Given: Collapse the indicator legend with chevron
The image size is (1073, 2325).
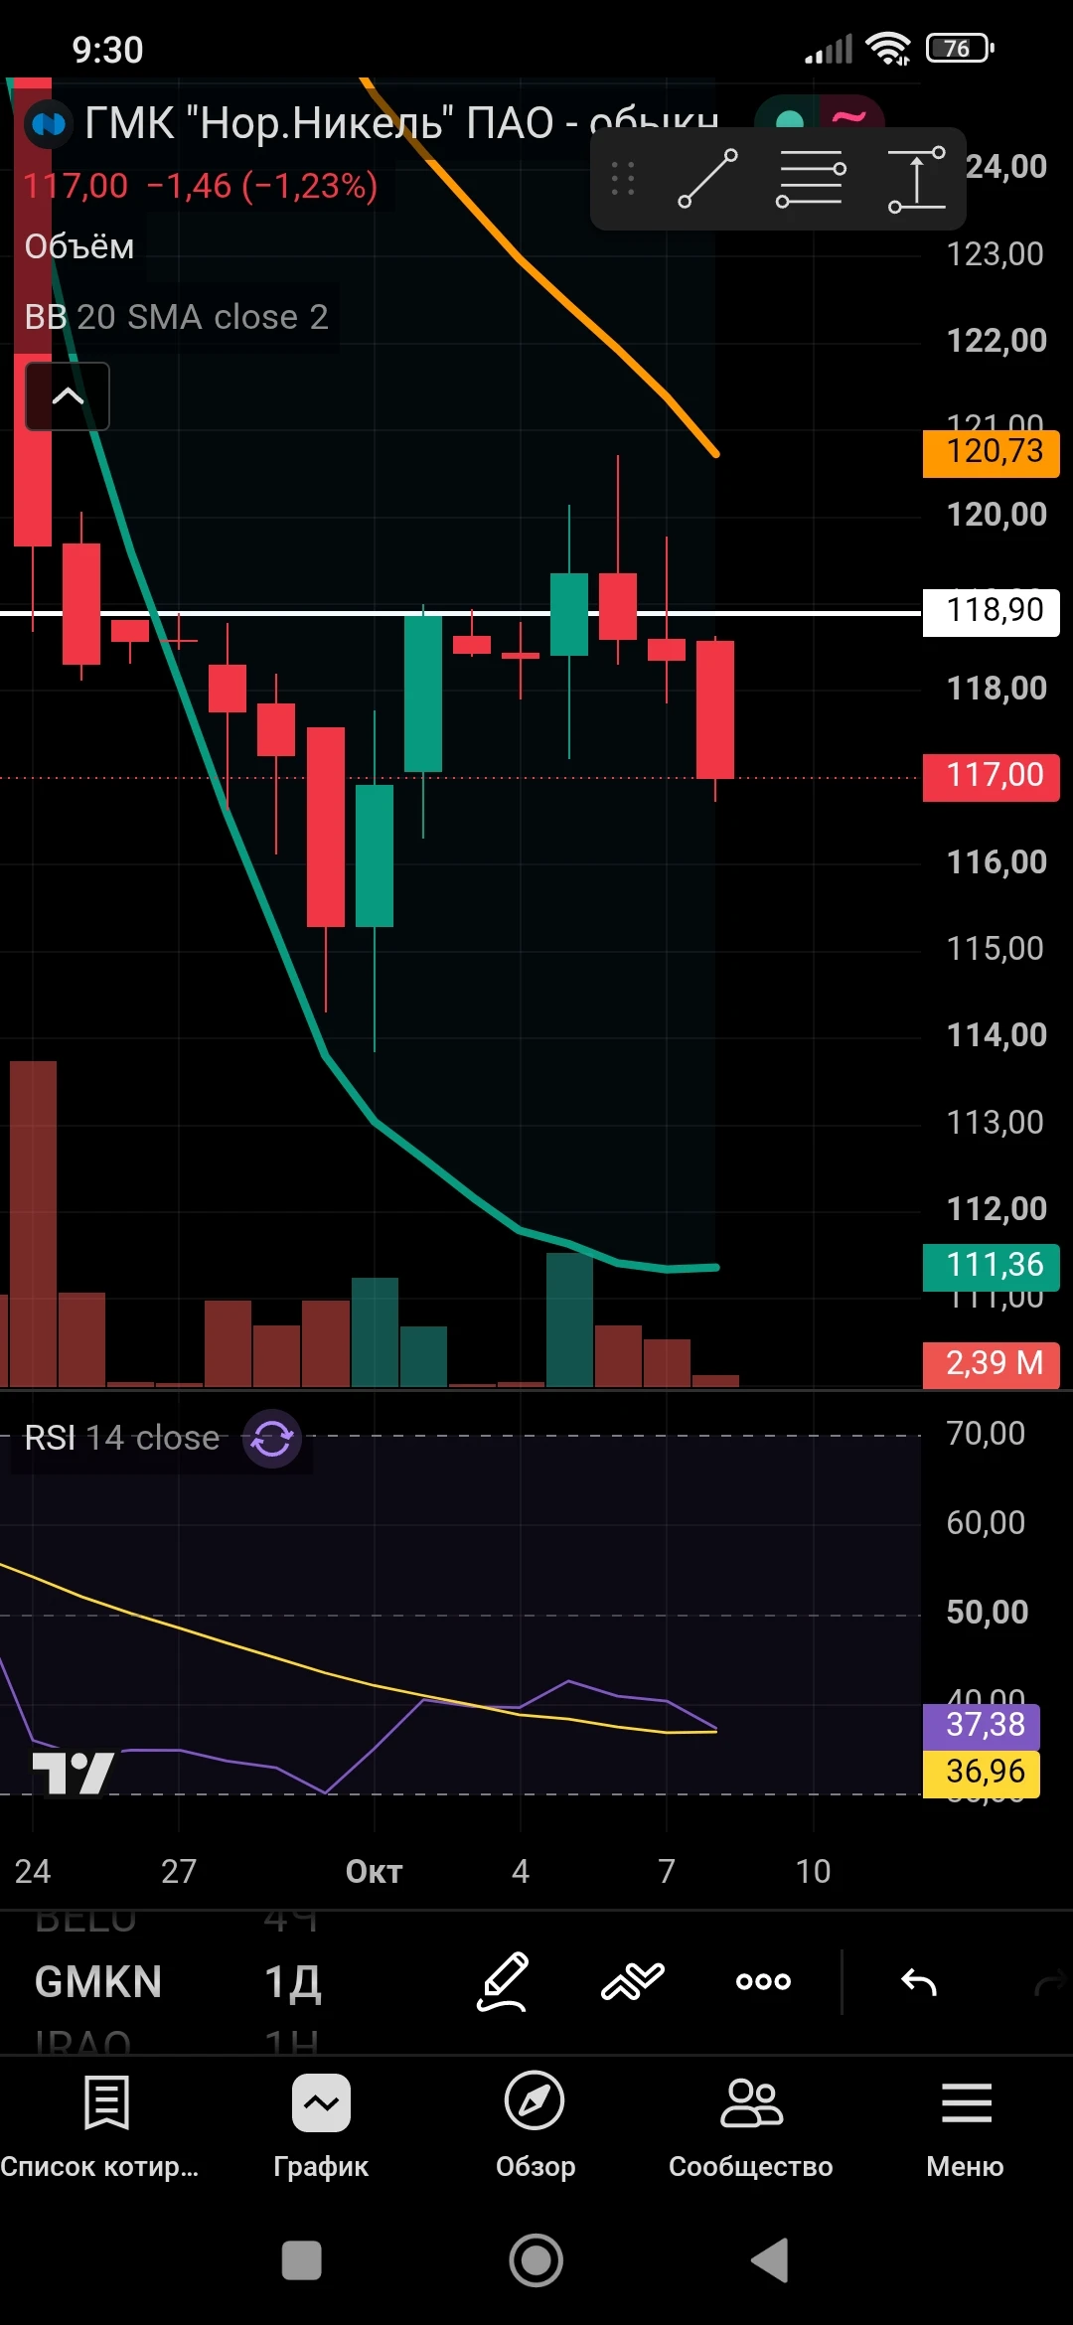Looking at the screenshot, I should pos(68,396).
